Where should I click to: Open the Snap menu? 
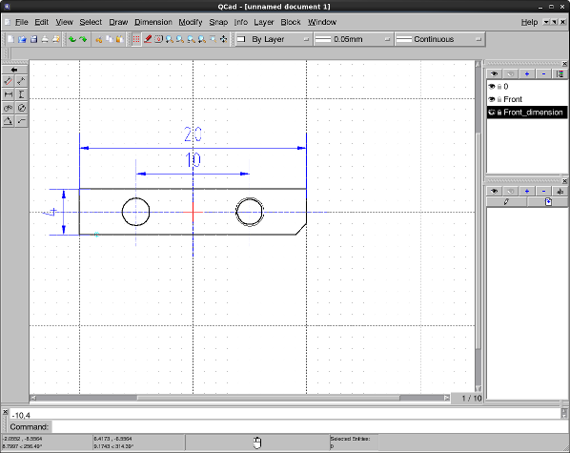click(x=218, y=22)
